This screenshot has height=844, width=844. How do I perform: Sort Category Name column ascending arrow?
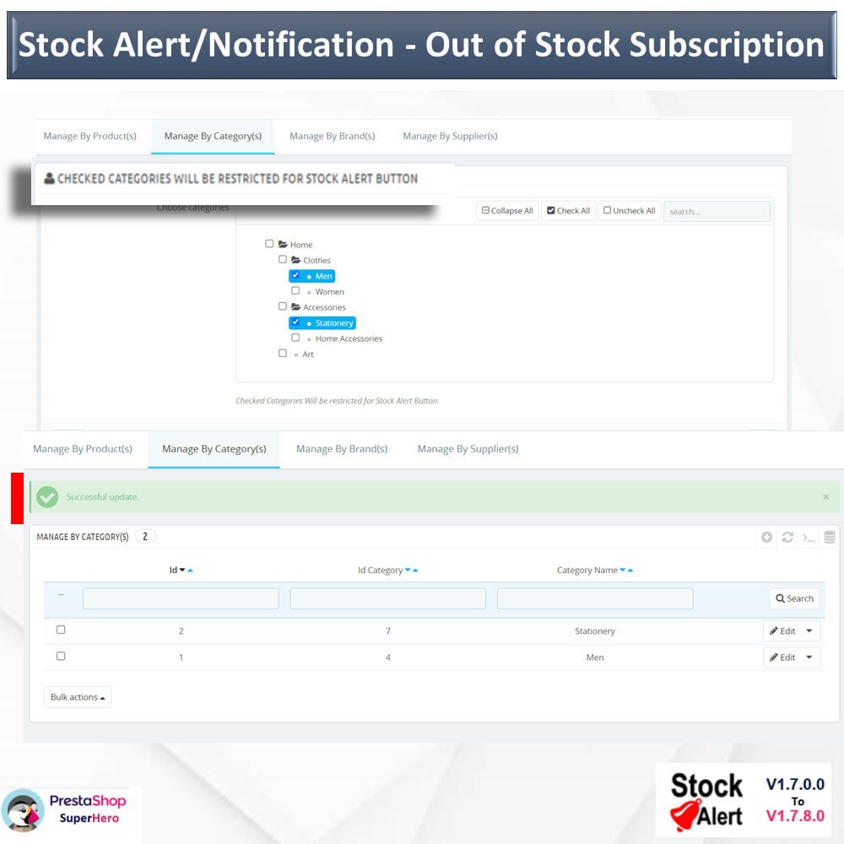tap(630, 570)
